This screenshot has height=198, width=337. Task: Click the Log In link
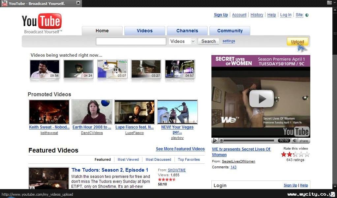click(286, 15)
